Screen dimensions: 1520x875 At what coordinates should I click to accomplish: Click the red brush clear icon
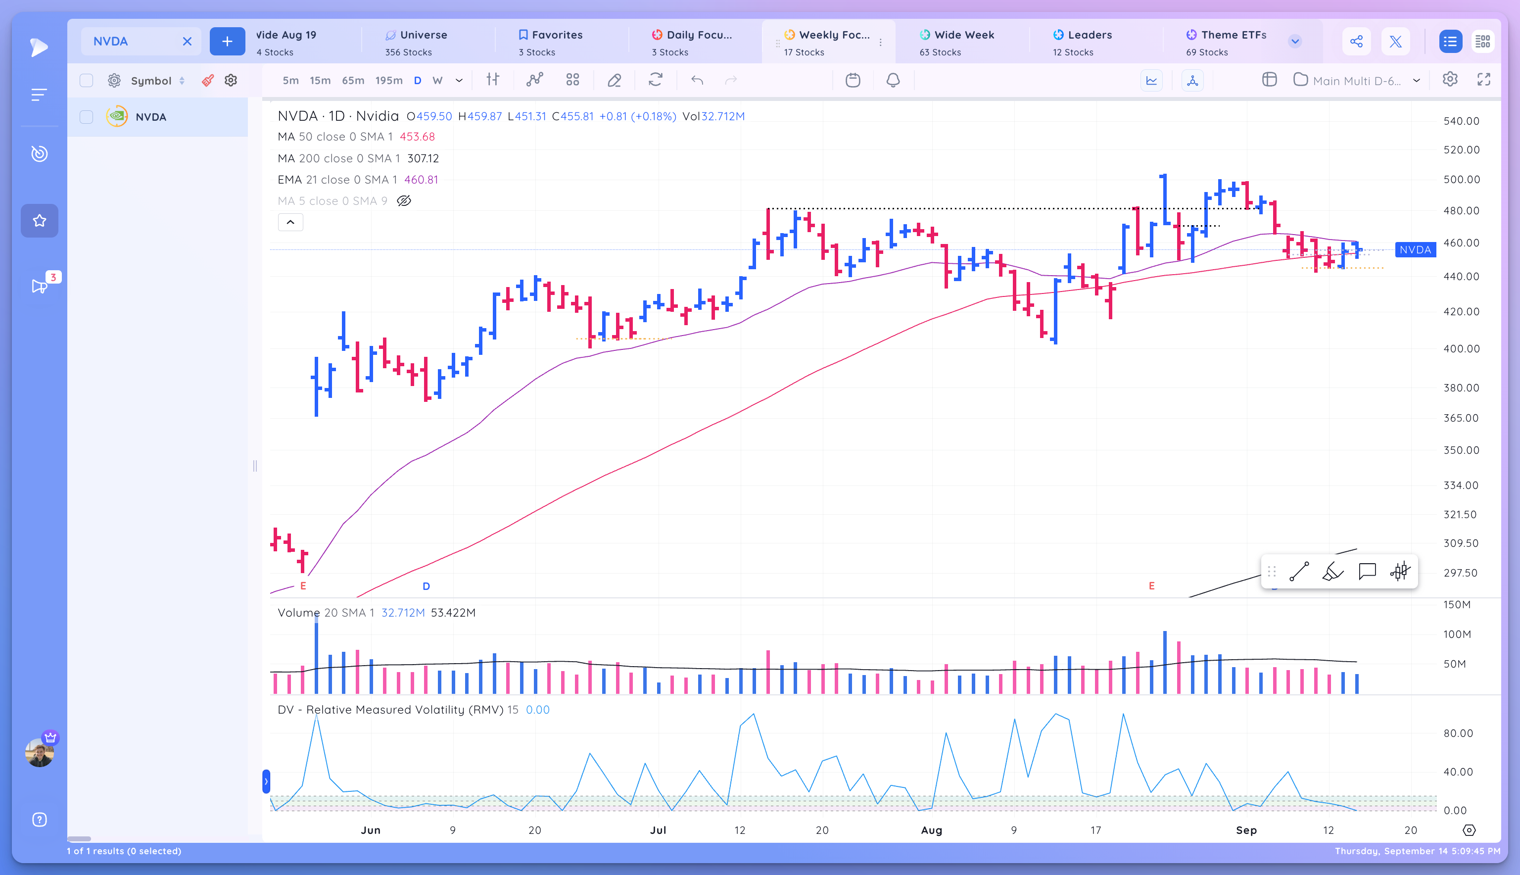tap(208, 81)
